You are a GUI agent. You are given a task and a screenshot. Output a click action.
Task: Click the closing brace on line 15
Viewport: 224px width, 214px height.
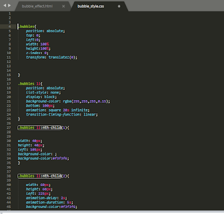tap(19, 75)
